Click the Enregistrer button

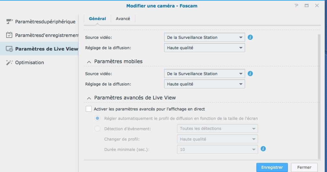272,167
